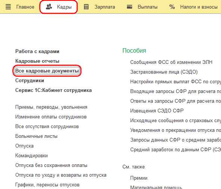Open Уведомления о прекращении отпуска
221x189 pixels.
[x=175, y=130]
